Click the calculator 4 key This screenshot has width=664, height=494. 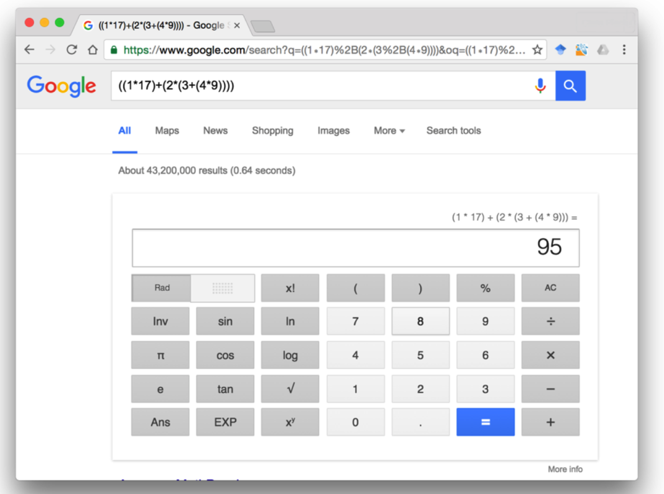point(355,355)
